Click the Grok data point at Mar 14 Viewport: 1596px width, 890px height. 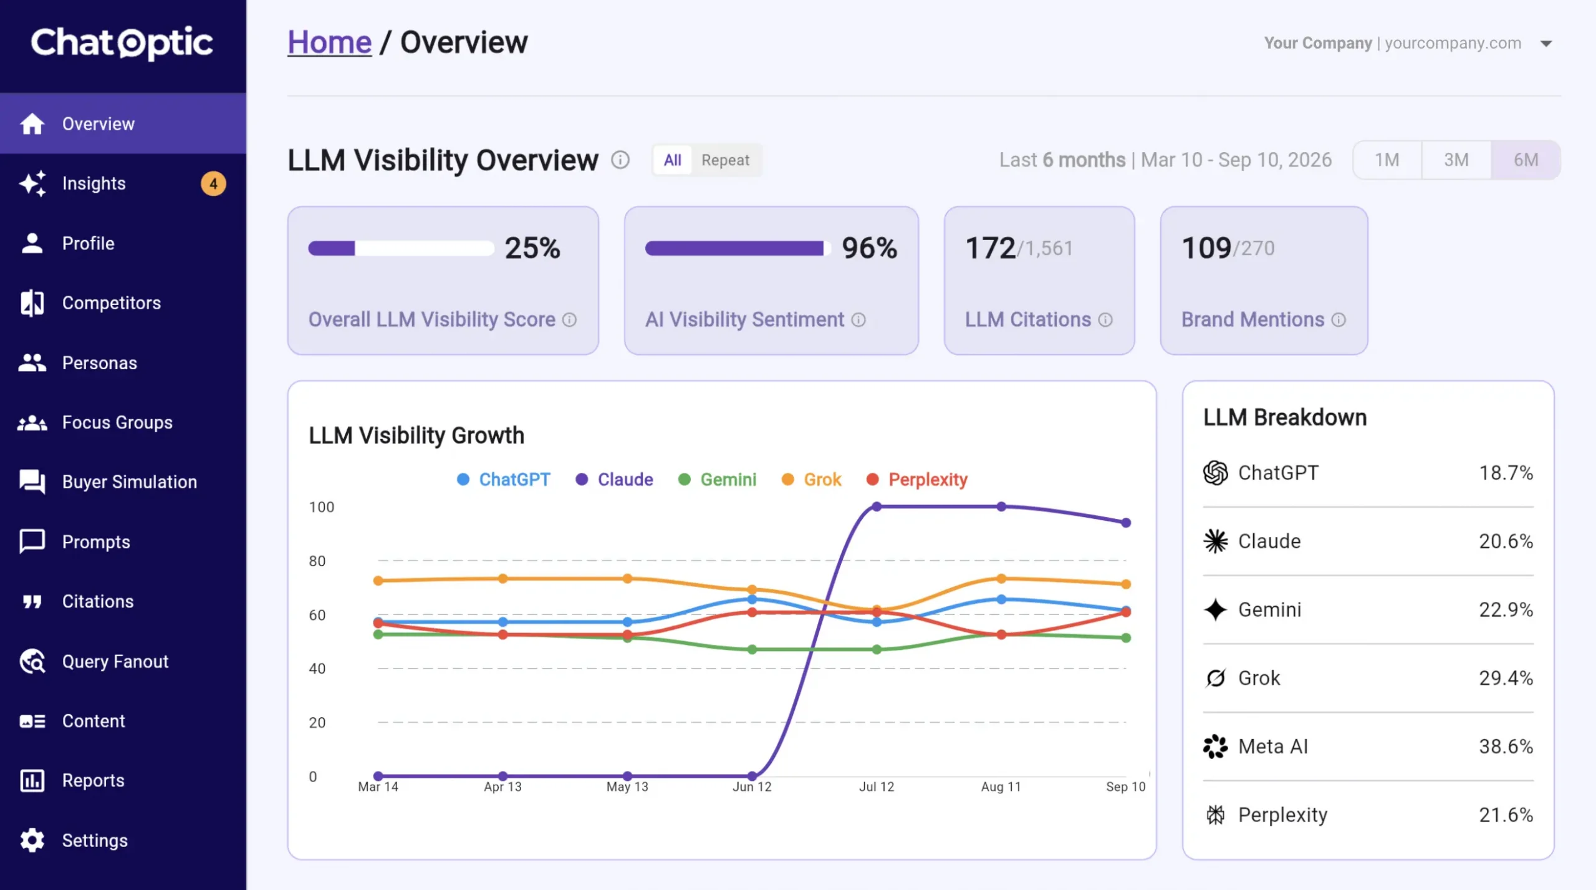tap(378, 581)
